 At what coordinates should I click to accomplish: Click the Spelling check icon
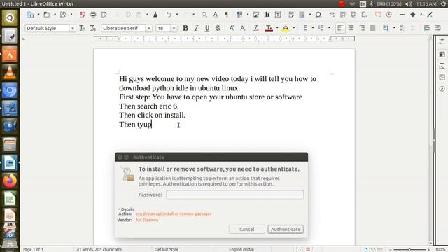(216, 15)
